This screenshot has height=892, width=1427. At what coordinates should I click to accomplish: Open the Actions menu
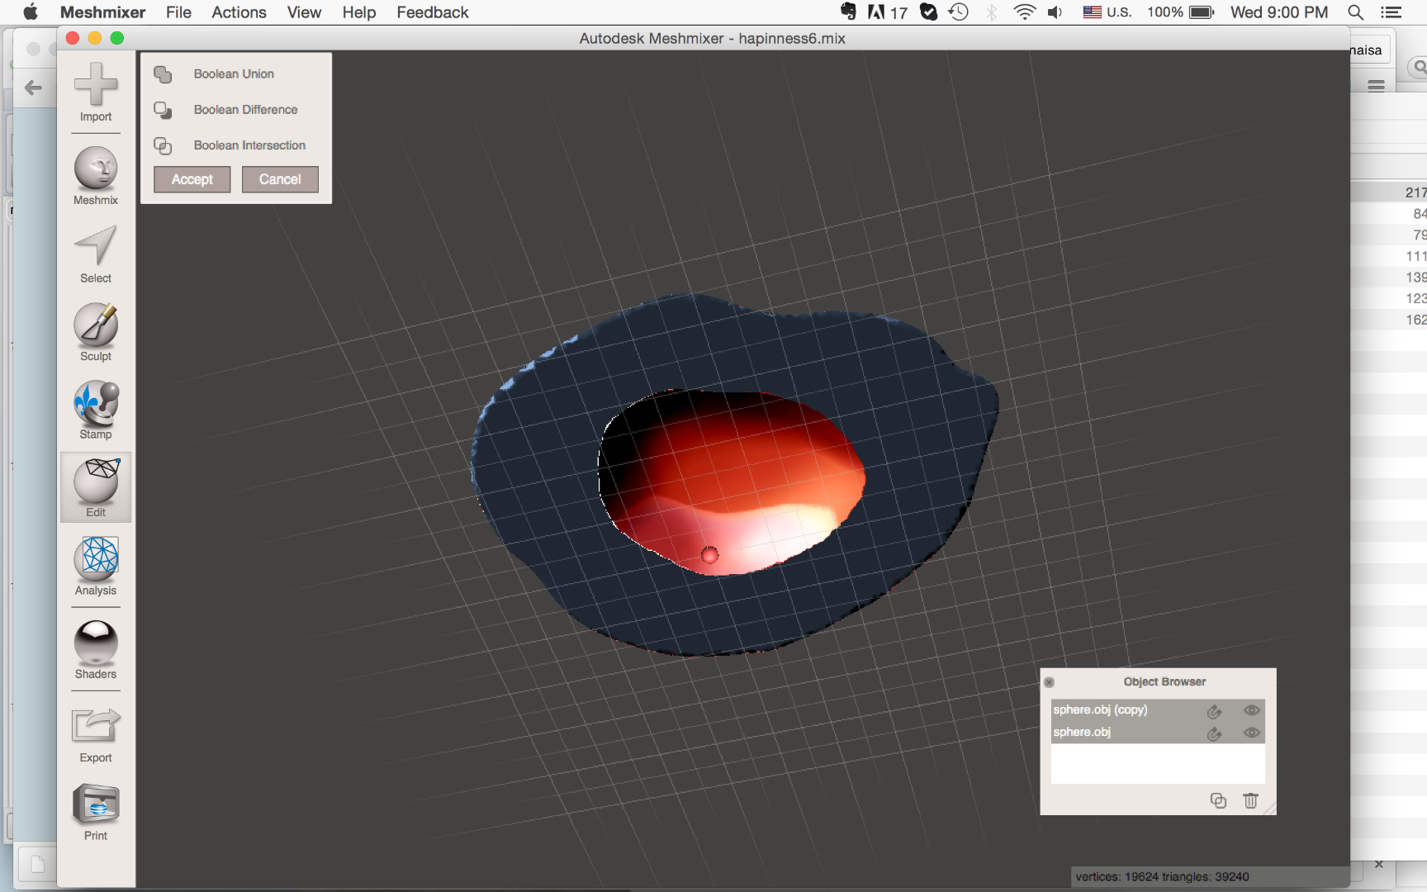click(239, 12)
